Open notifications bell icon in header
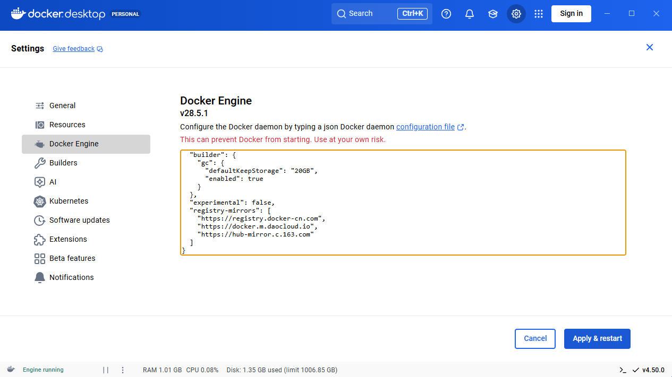Image resolution: width=672 pixels, height=377 pixels. click(x=470, y=14)
